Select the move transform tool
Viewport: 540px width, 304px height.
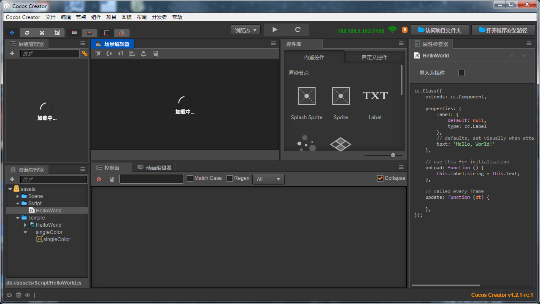(12, 33)
